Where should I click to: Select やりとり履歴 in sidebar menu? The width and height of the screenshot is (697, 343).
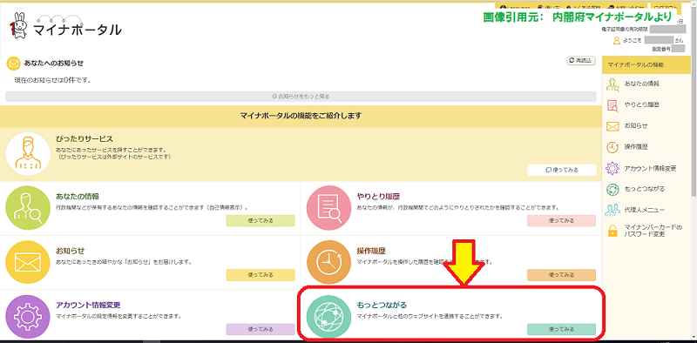641,104
